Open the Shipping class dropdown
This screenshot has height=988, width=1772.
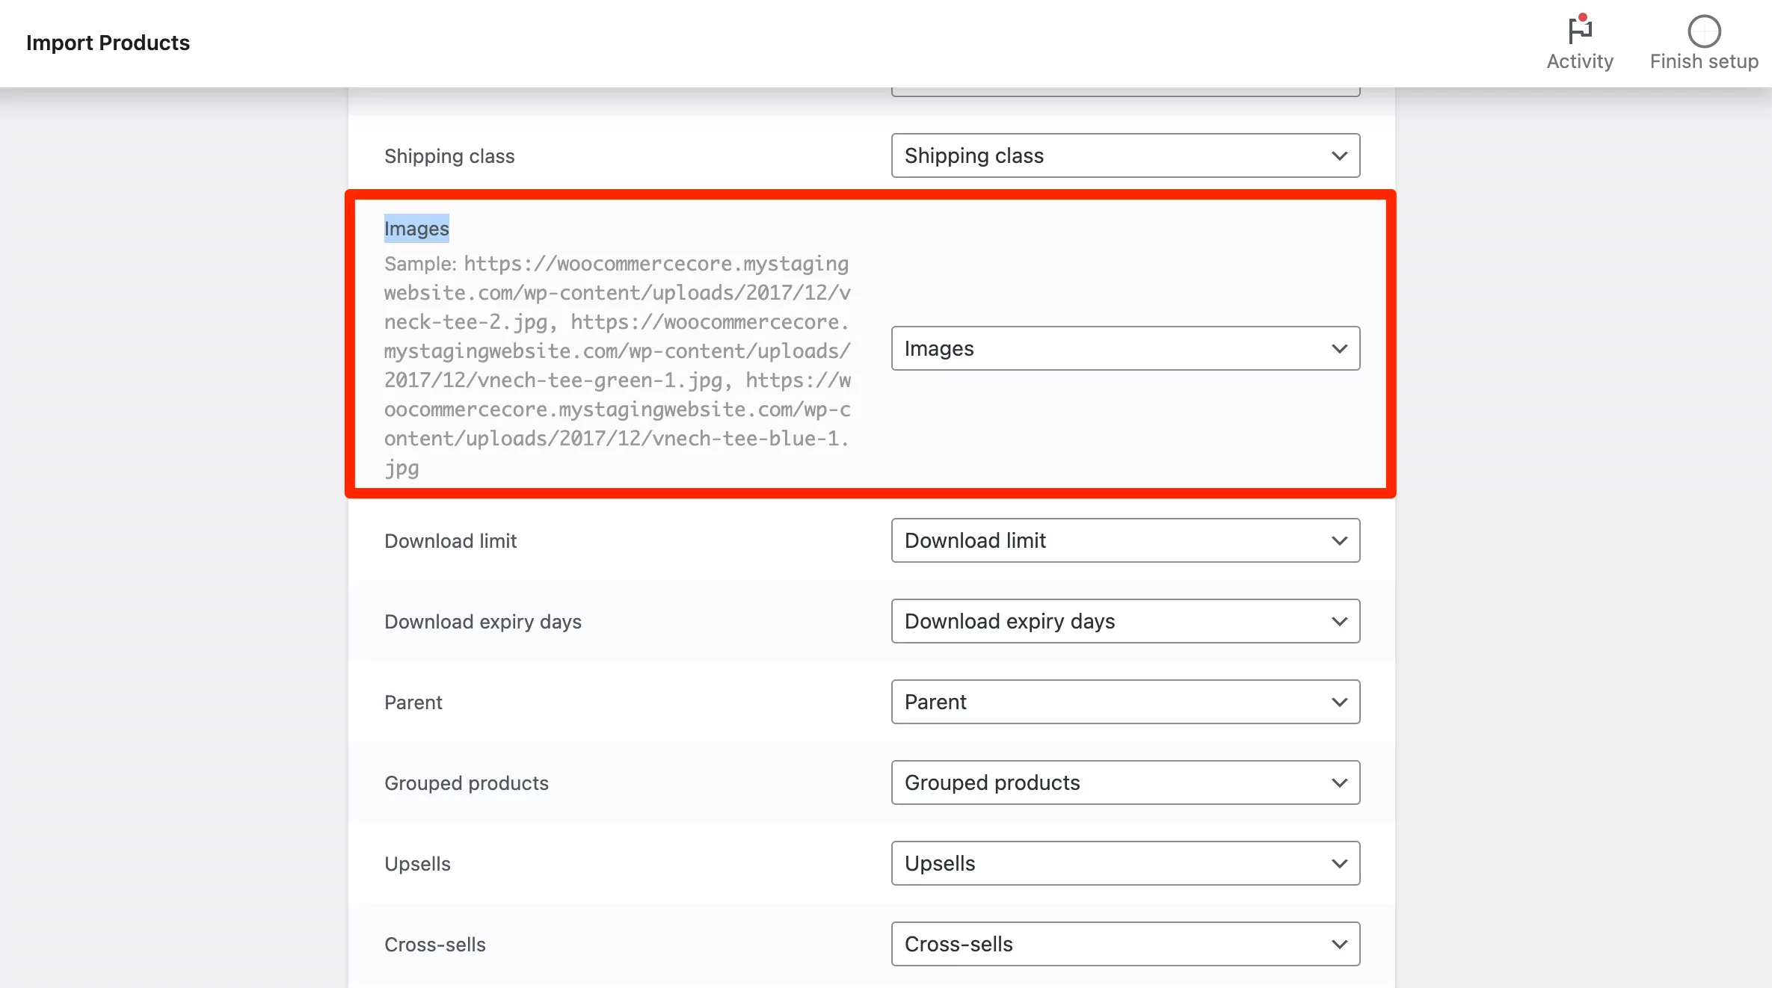[x=1125, y=155]
